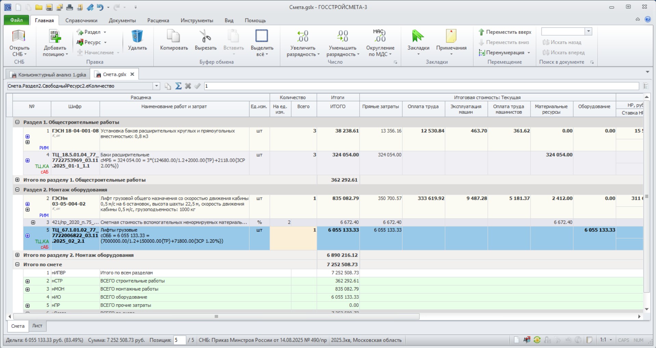Click Увеличить разрядность icon

(x=303, y=36)
